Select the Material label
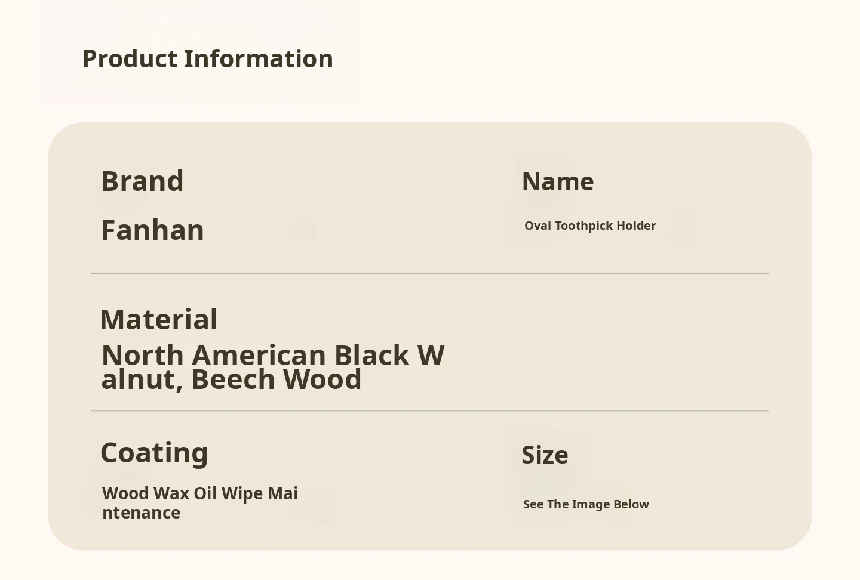The height and width of the screenshot is (580, 860). (159, 320)
